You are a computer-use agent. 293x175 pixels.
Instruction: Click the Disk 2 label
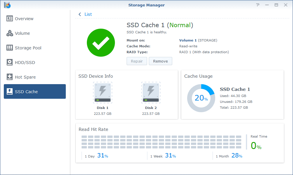[x=151, y=108]
